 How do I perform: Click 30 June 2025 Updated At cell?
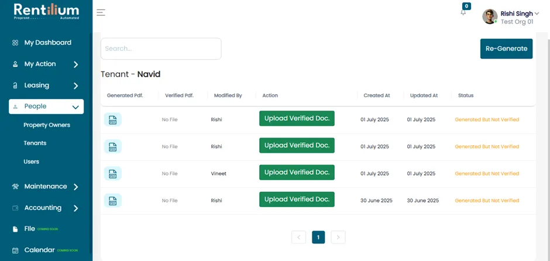coord(422,201)
